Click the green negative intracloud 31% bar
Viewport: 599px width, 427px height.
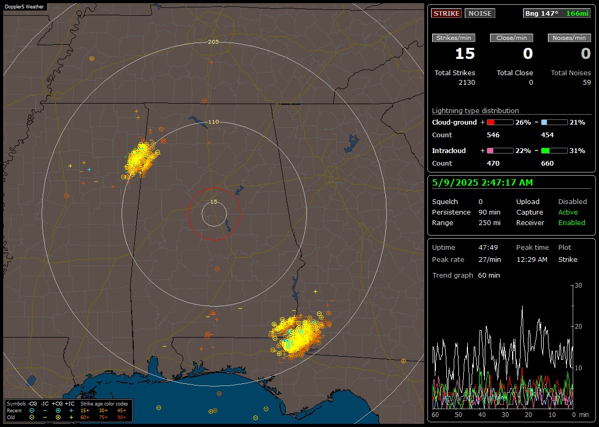554,151
